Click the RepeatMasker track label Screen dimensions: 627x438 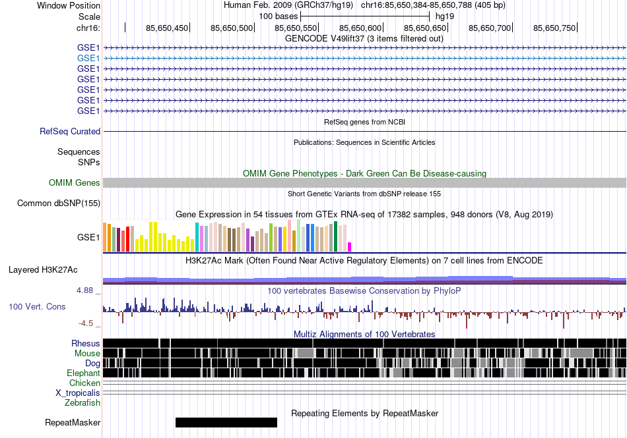pyautogui.click(x=73, y=422)
